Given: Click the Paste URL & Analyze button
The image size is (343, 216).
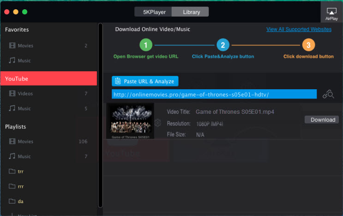Looking at the screenshot, I should (x=145, y=81).
